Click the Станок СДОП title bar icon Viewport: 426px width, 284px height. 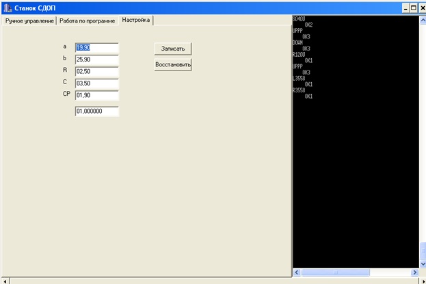pyautogui.click(x=8, y=8)
